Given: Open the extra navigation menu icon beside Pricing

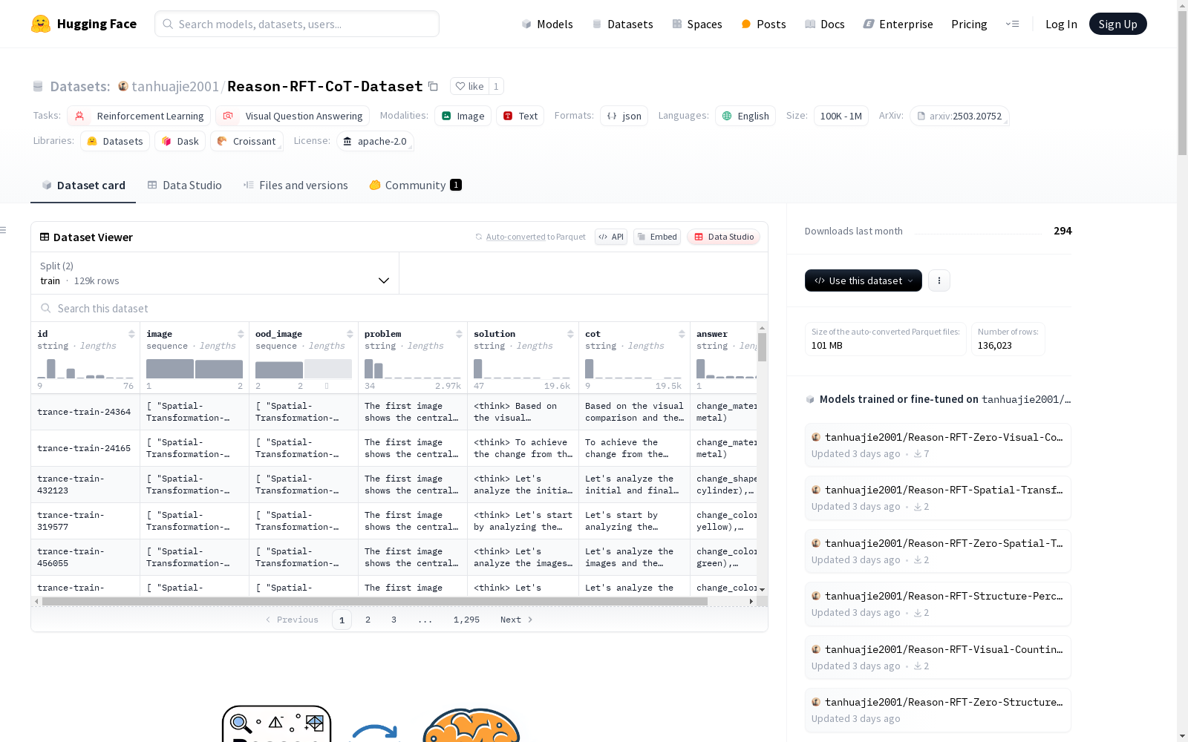Looking at the screenshot, I should point(1012,24).
